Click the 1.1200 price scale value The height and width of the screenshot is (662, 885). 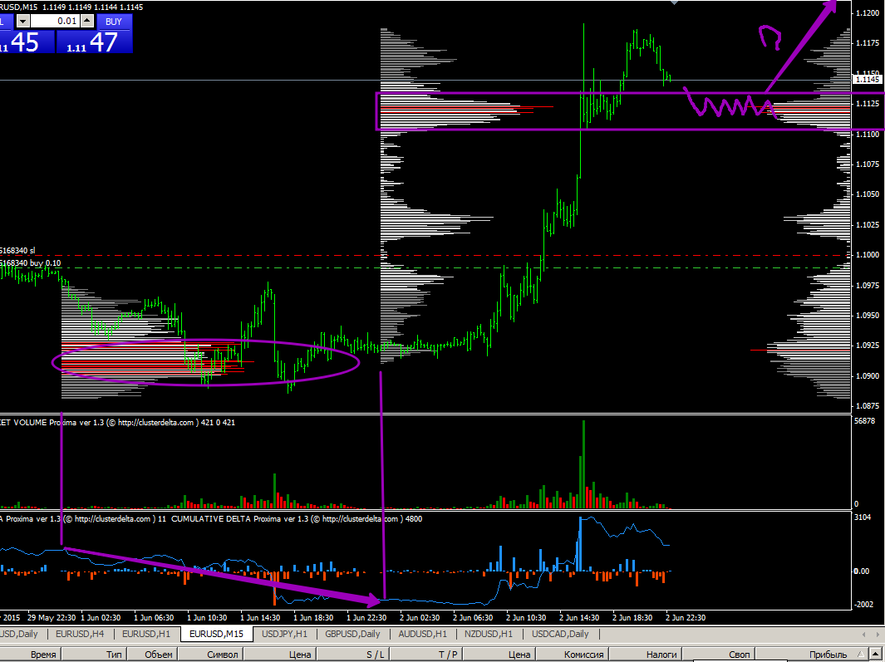coord(867,13)
